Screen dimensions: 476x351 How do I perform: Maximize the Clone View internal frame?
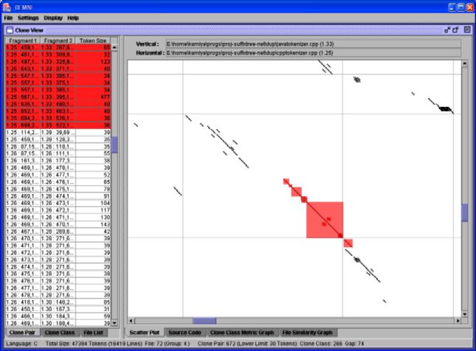(x=456, y=29)
